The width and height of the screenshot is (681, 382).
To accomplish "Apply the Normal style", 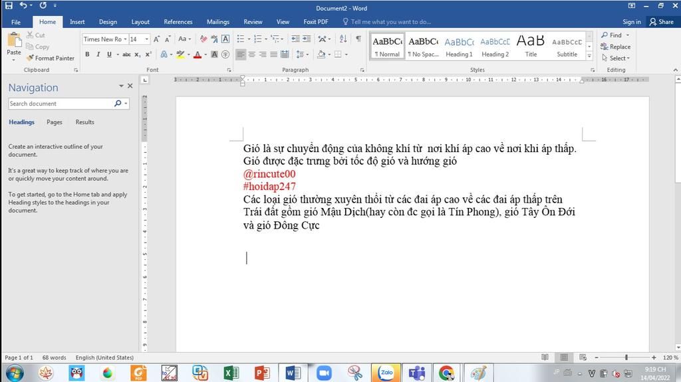I will pos(387,46).
